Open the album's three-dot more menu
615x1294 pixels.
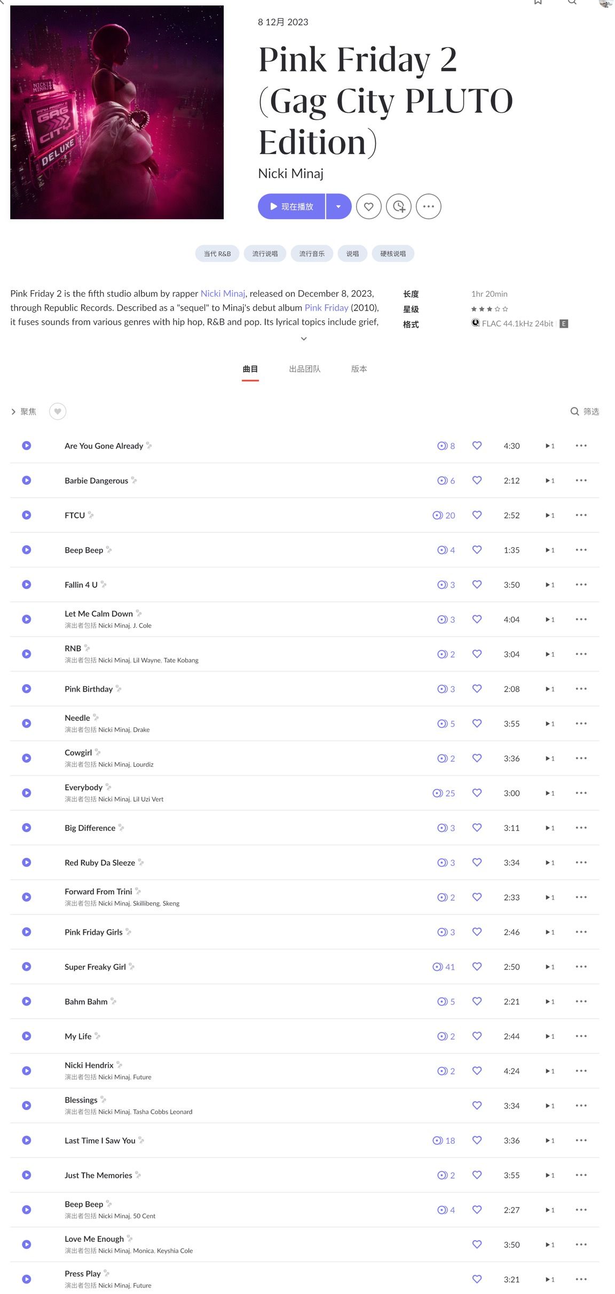428,206
